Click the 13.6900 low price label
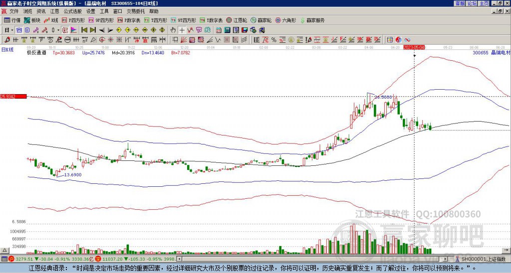 73,175
